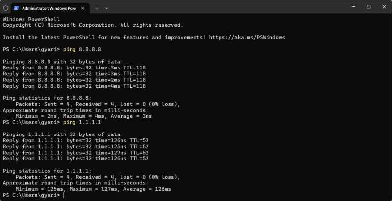The image size is (392, 201).
Task: Click the reply line showing time=127ms
Action: point(76,153)
